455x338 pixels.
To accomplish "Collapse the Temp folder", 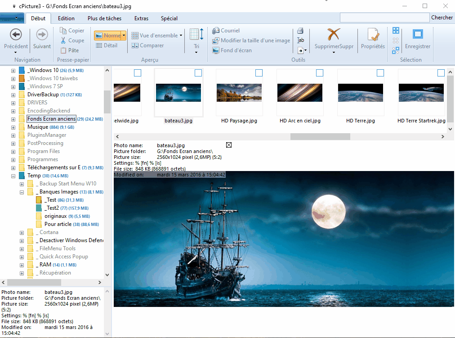I will (13, 176).
